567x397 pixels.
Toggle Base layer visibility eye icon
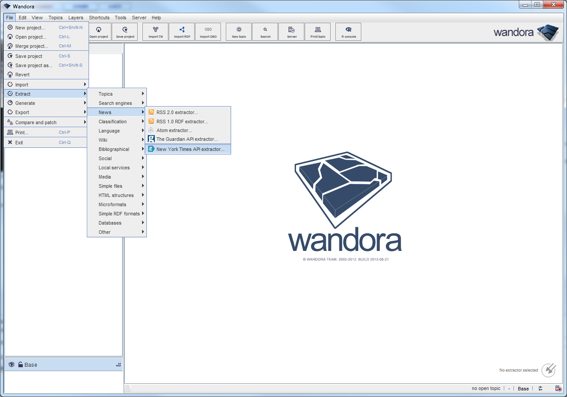[11, 365]
